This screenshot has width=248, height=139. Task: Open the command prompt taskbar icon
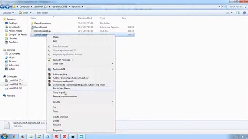[x=73, y=137]
